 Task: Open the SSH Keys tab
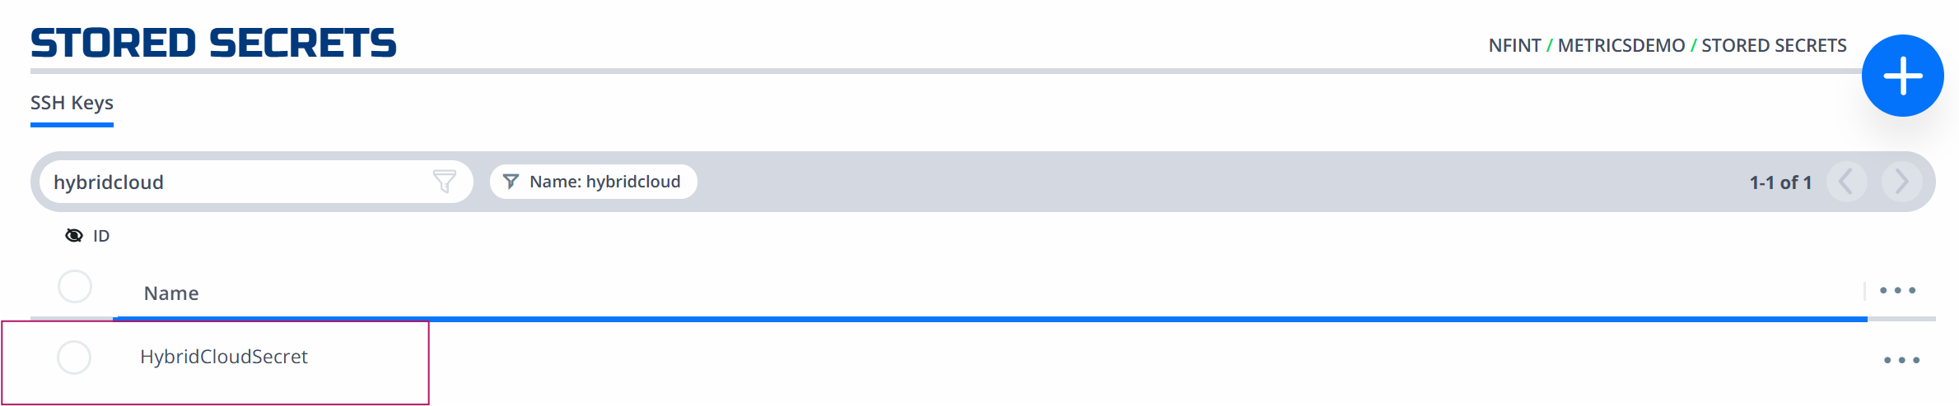(72, 104)
